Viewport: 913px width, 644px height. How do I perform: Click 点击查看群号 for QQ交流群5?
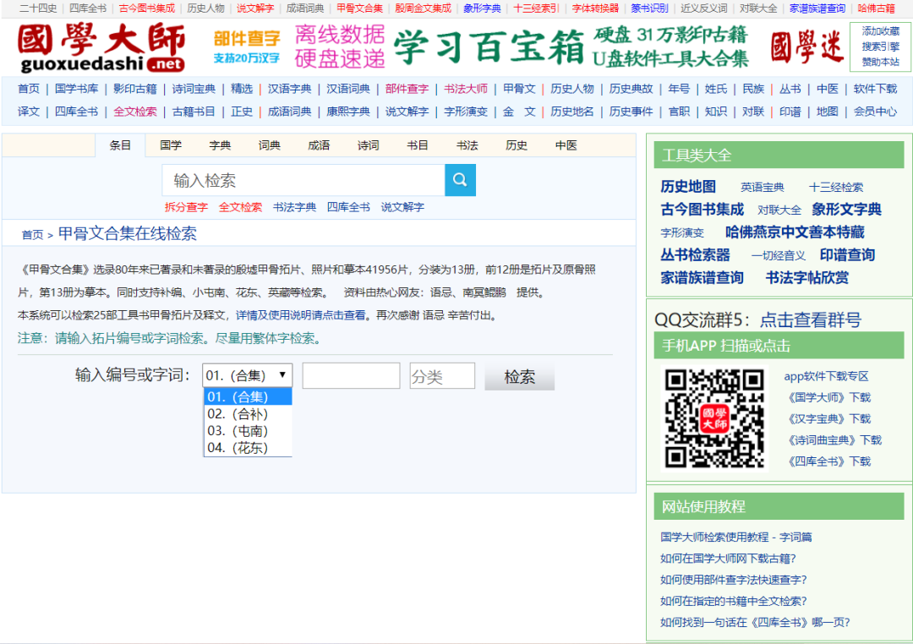pyautogui.click(x=809, y=320)
